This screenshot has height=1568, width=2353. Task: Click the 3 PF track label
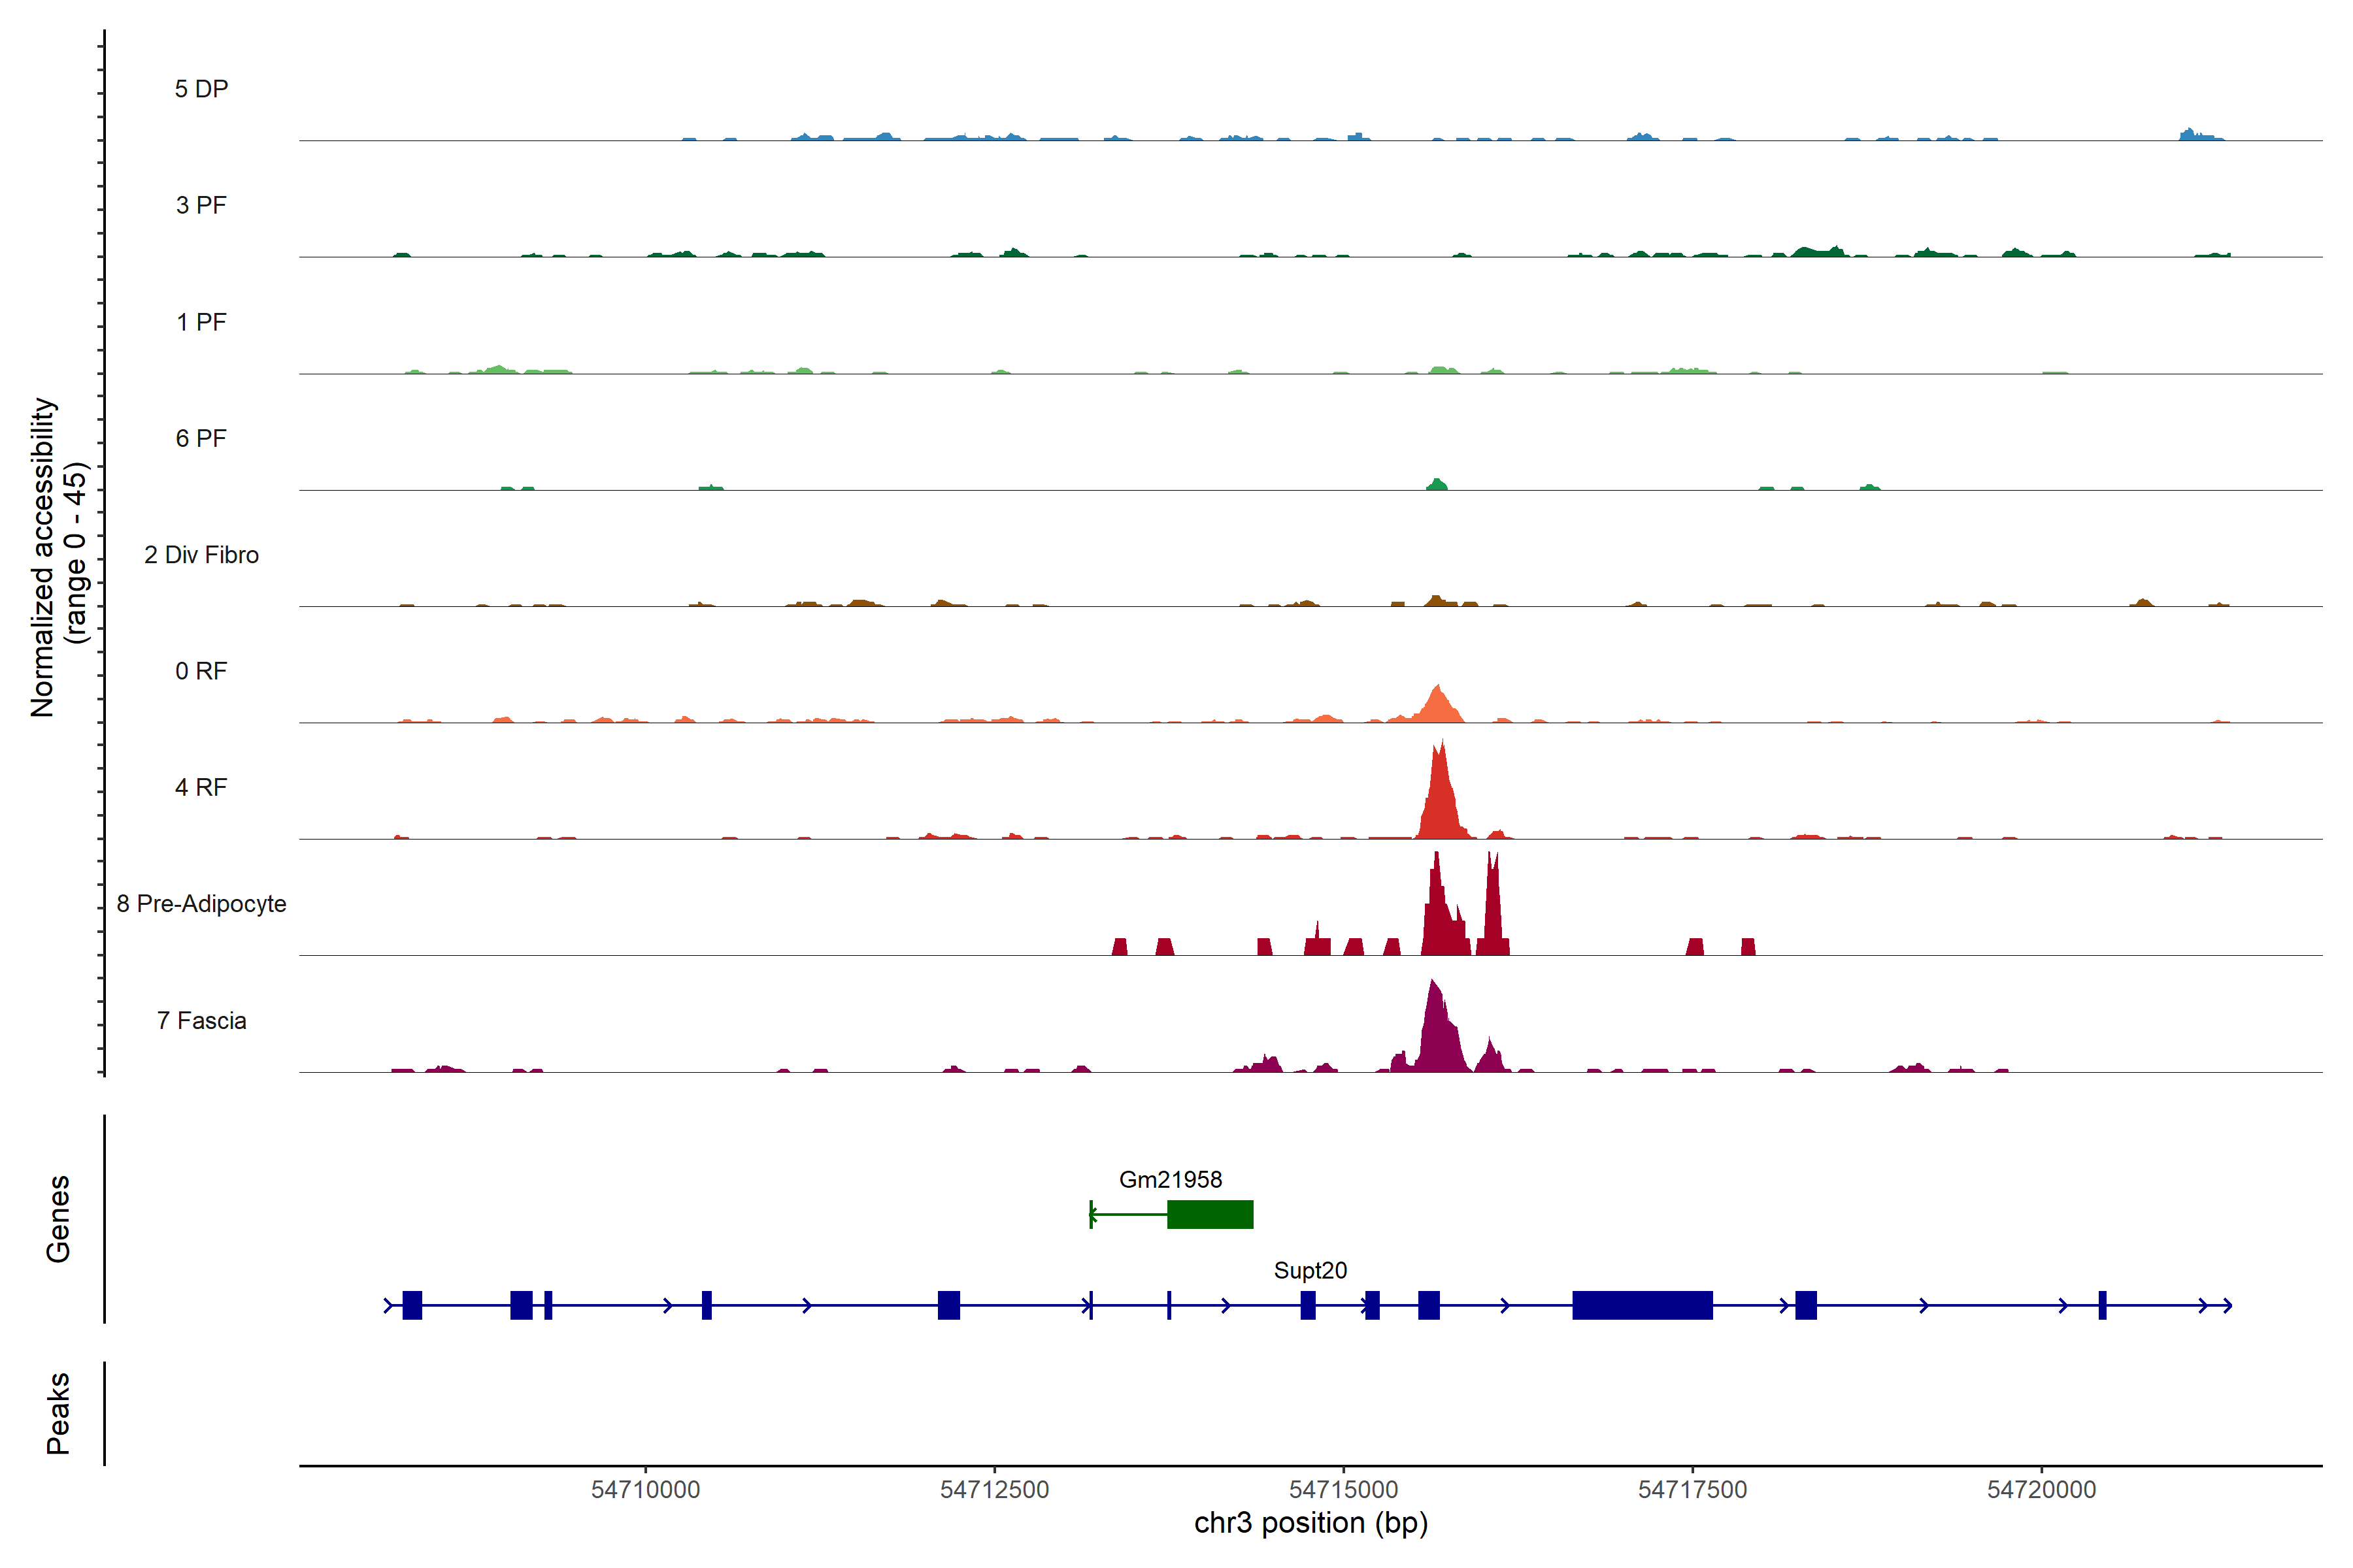pos(201,205)
